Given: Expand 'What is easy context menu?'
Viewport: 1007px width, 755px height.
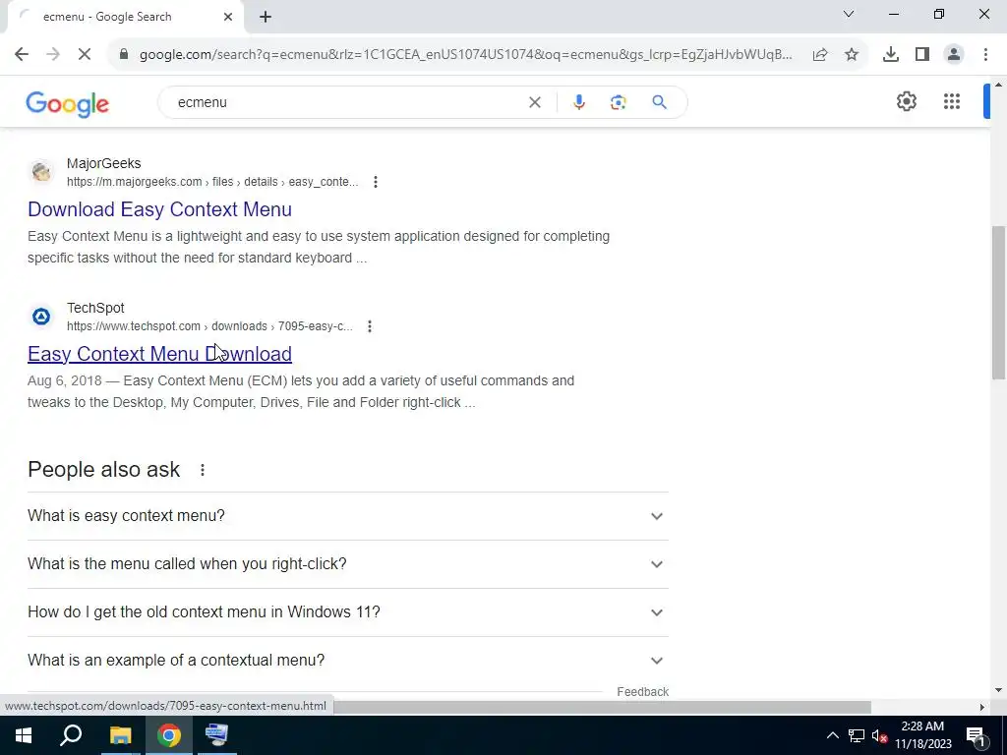Looking at the screenshot, I should [x=347, y=516].
